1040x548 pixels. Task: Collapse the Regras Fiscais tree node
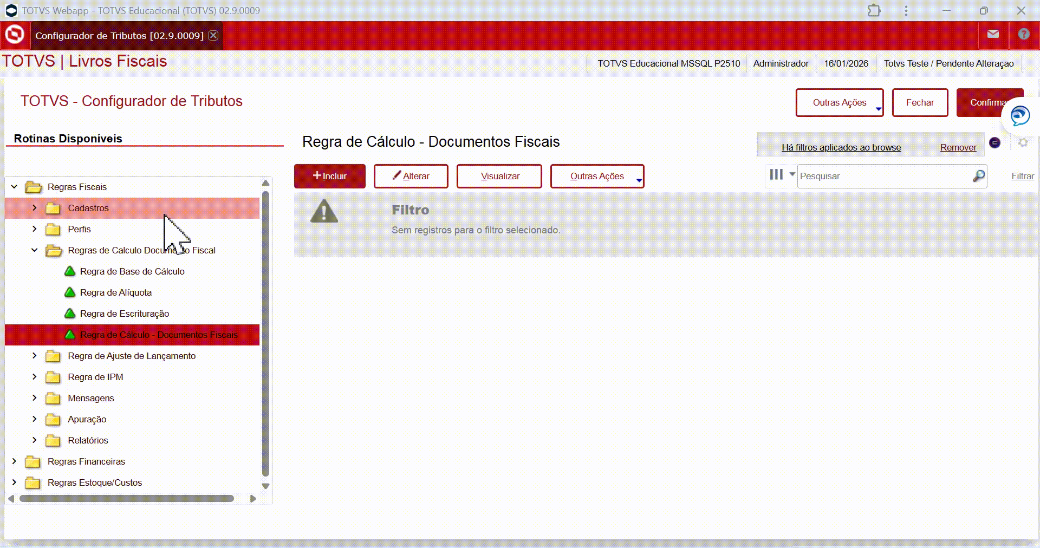[14, 187]
